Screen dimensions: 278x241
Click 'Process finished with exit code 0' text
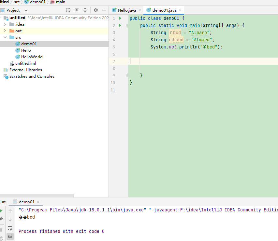point(62,231)
